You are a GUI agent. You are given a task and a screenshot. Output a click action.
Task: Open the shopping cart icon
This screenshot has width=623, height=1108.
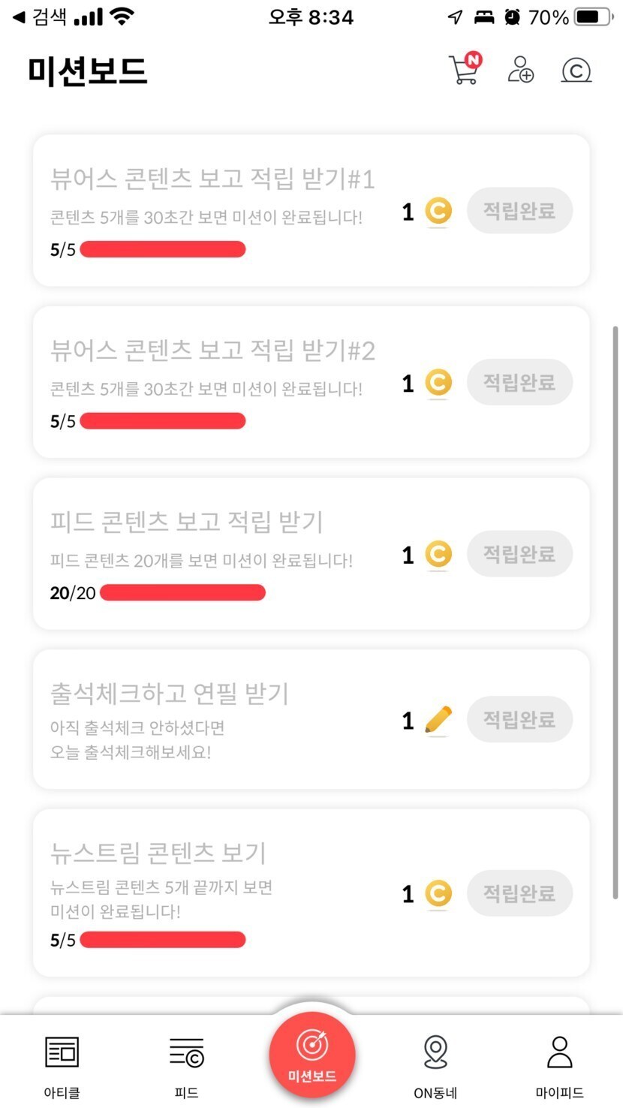464,71
